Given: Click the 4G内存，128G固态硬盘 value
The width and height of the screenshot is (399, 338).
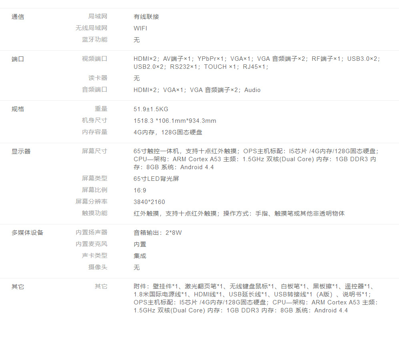Looking at the screenshot, I should coord(170,132).
